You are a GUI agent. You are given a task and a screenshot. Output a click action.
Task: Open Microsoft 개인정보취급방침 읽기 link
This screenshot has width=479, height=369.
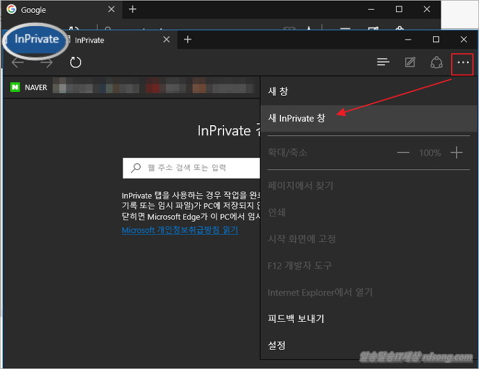pos(179,230)
